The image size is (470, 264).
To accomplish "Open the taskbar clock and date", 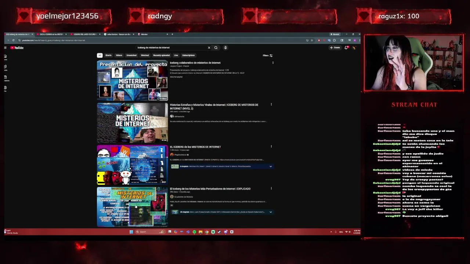I will pyautogui.click(x=357, y=232).
